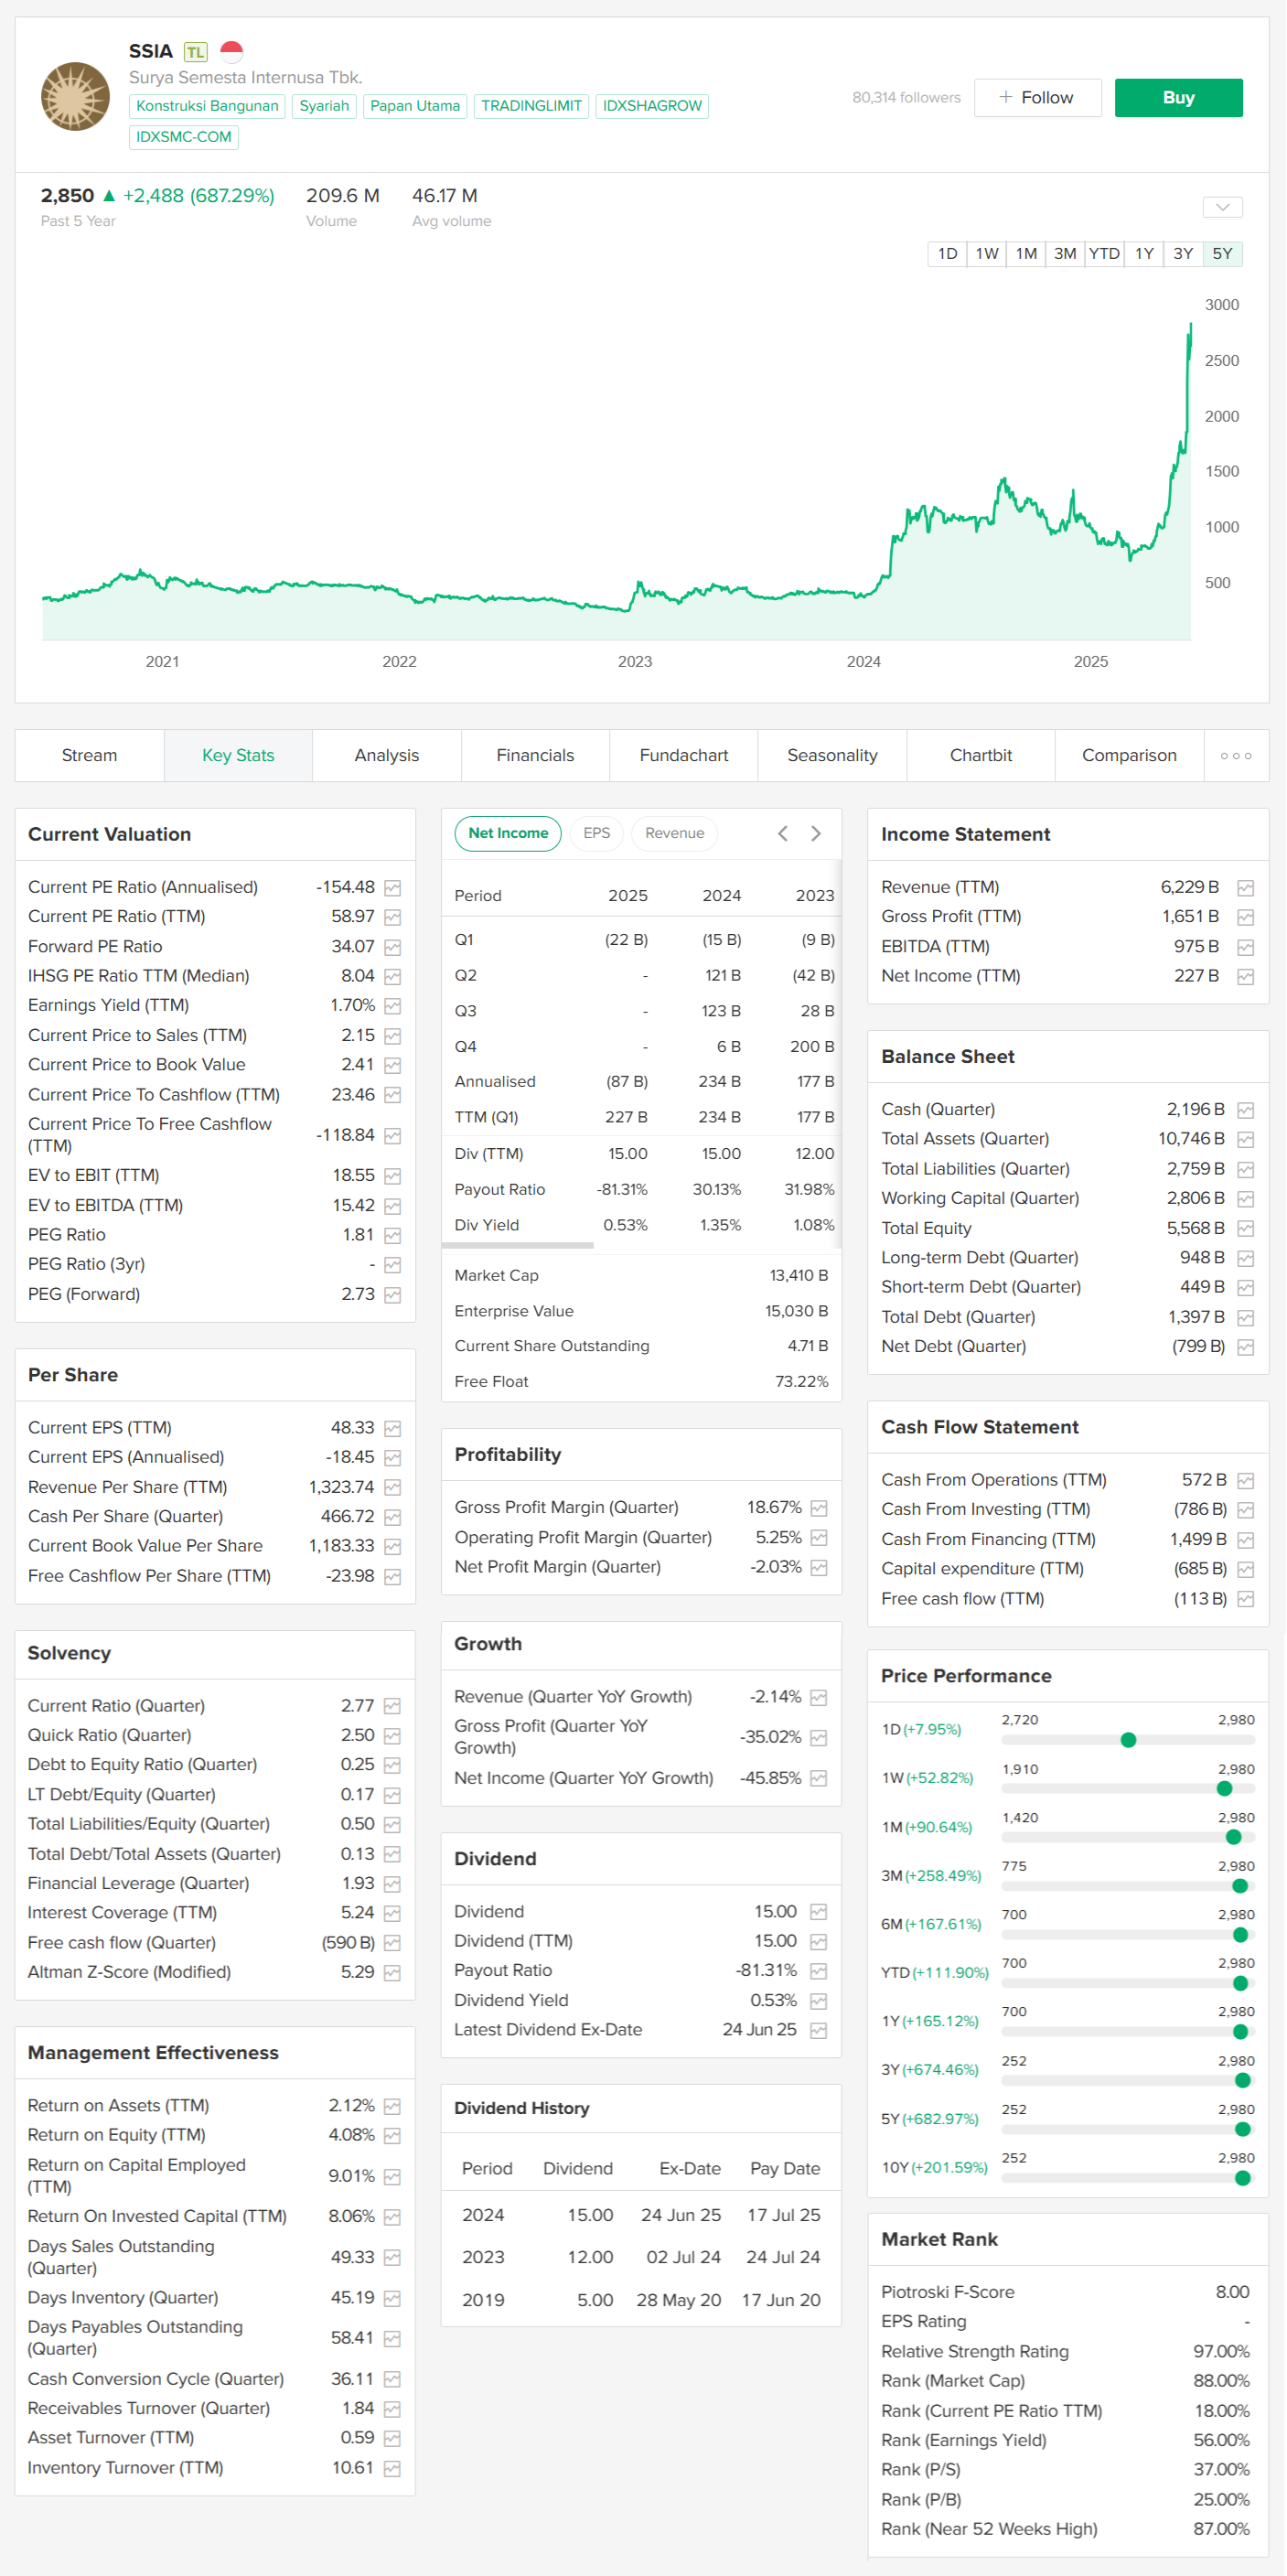Open chart icon for PEG Ratio row

[x=393, y=1236]
